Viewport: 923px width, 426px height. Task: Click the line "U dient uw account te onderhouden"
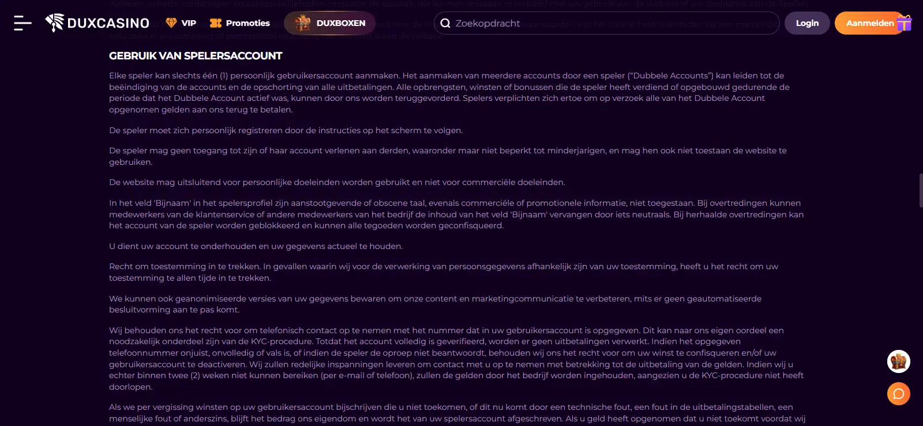coord(256,246)
